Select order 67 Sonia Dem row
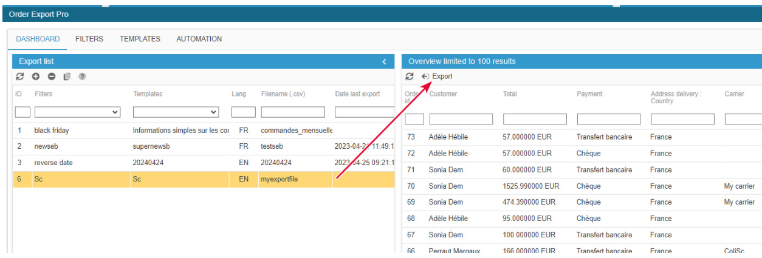Viewport: 762px width, 258px height. tap(582, 235)
